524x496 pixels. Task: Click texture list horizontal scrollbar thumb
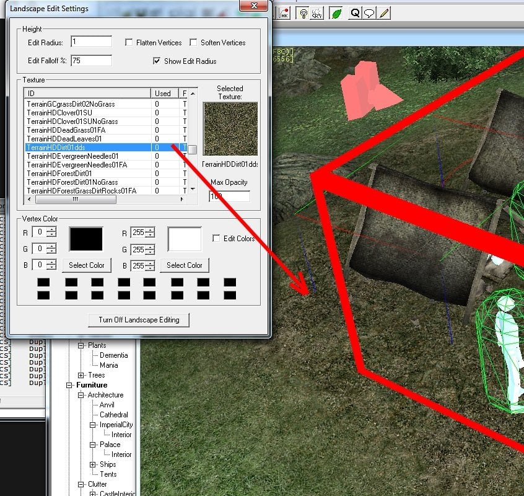76,200
